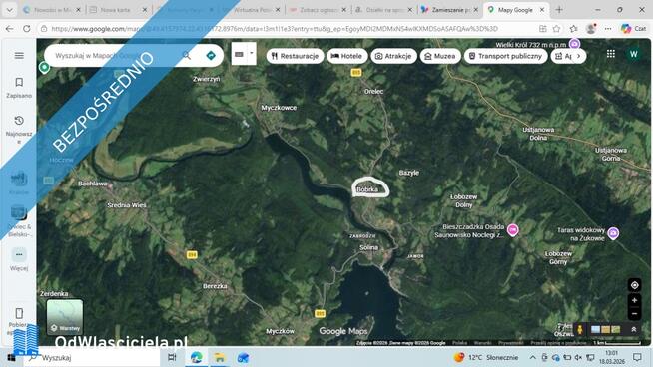
Task: Open the Copilot Czat button
Action: (x=633, y=29)
